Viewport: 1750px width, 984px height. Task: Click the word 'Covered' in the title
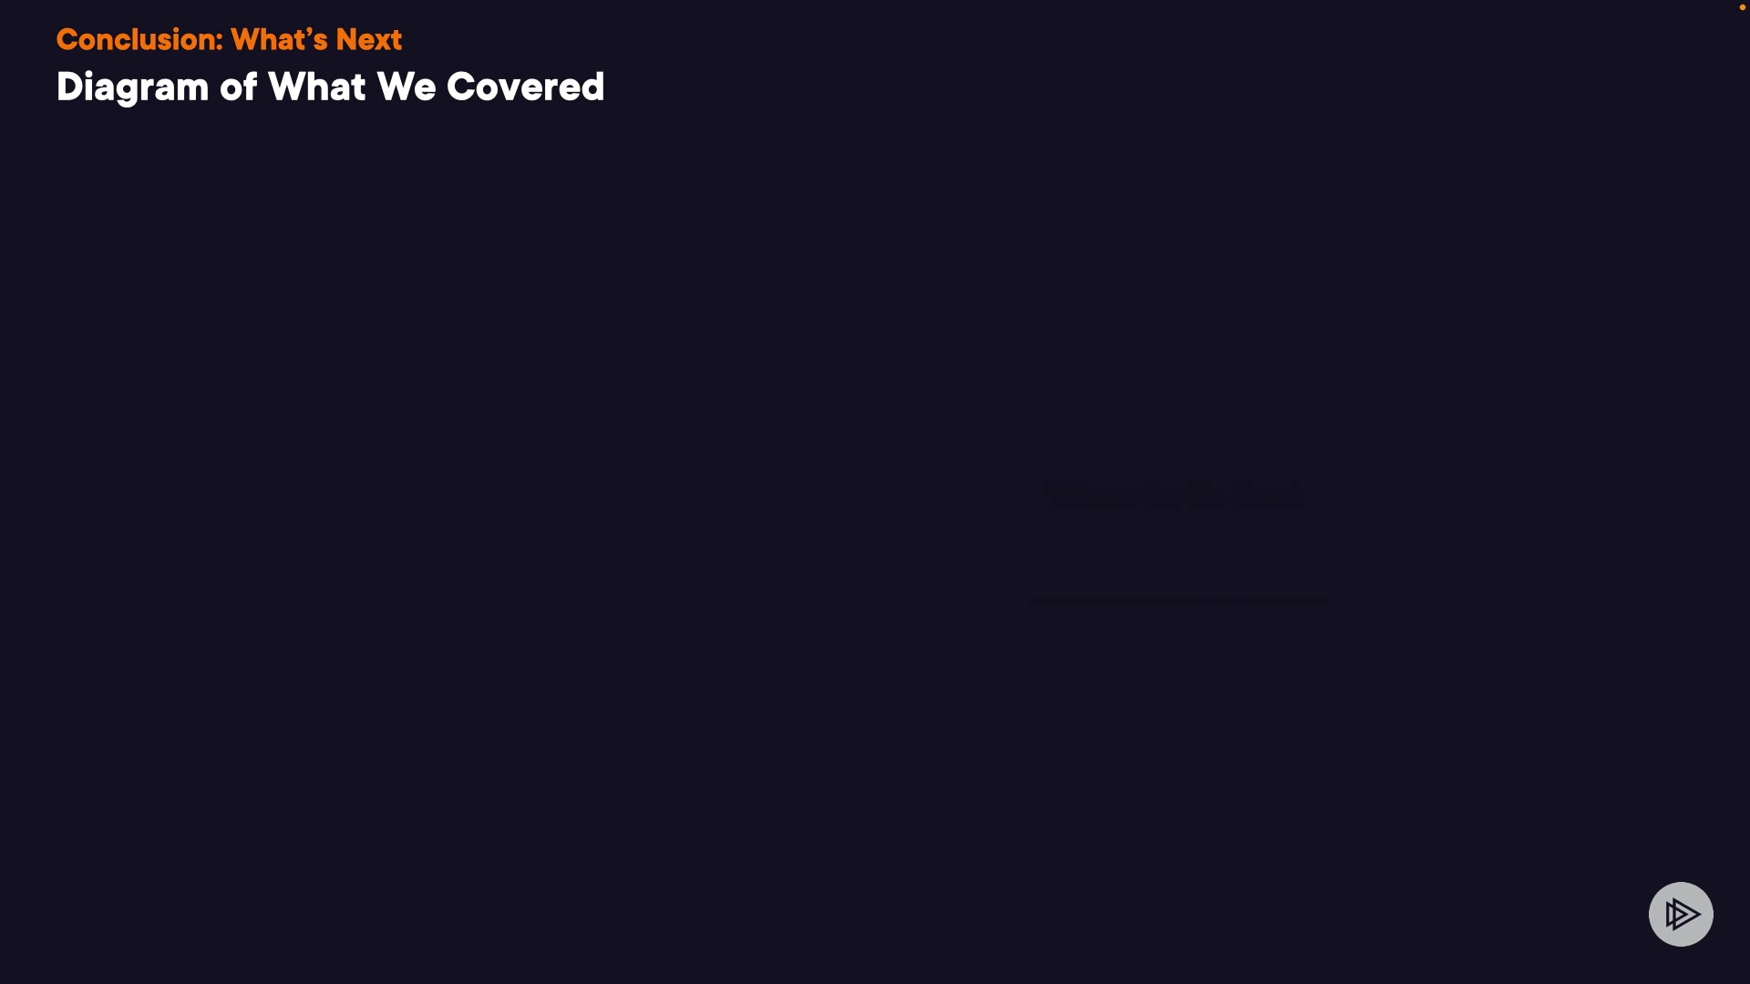[x=526, y=87]
